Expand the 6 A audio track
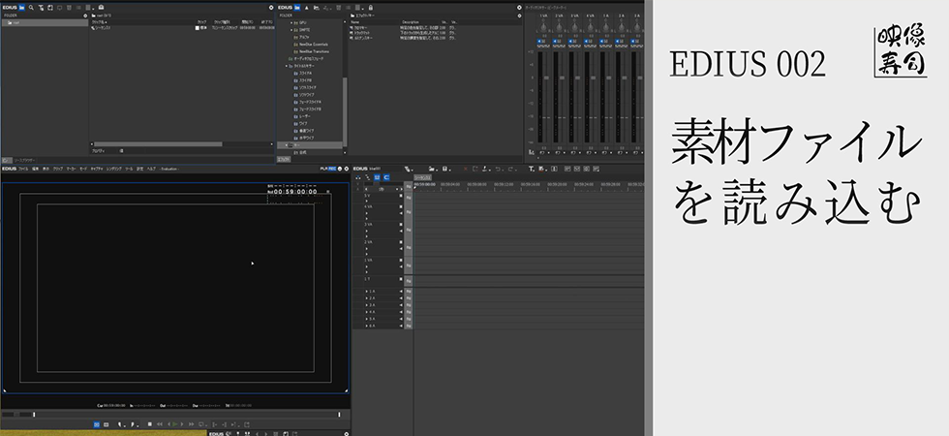 point(367,326)
